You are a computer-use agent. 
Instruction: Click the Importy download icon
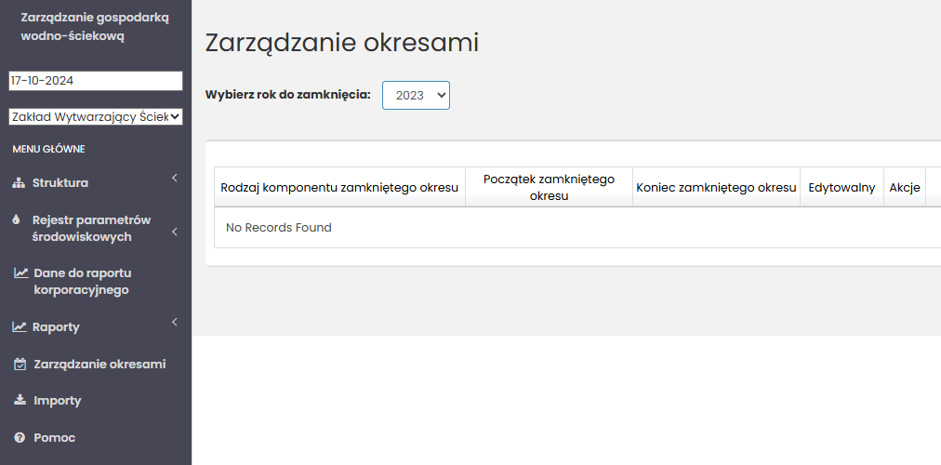point(20,401)
